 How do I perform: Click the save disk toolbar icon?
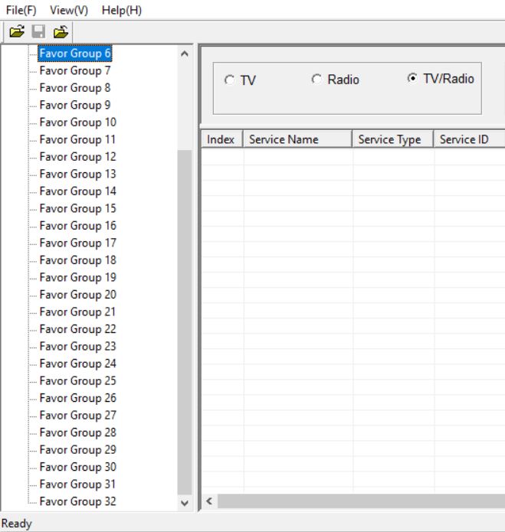38,31
